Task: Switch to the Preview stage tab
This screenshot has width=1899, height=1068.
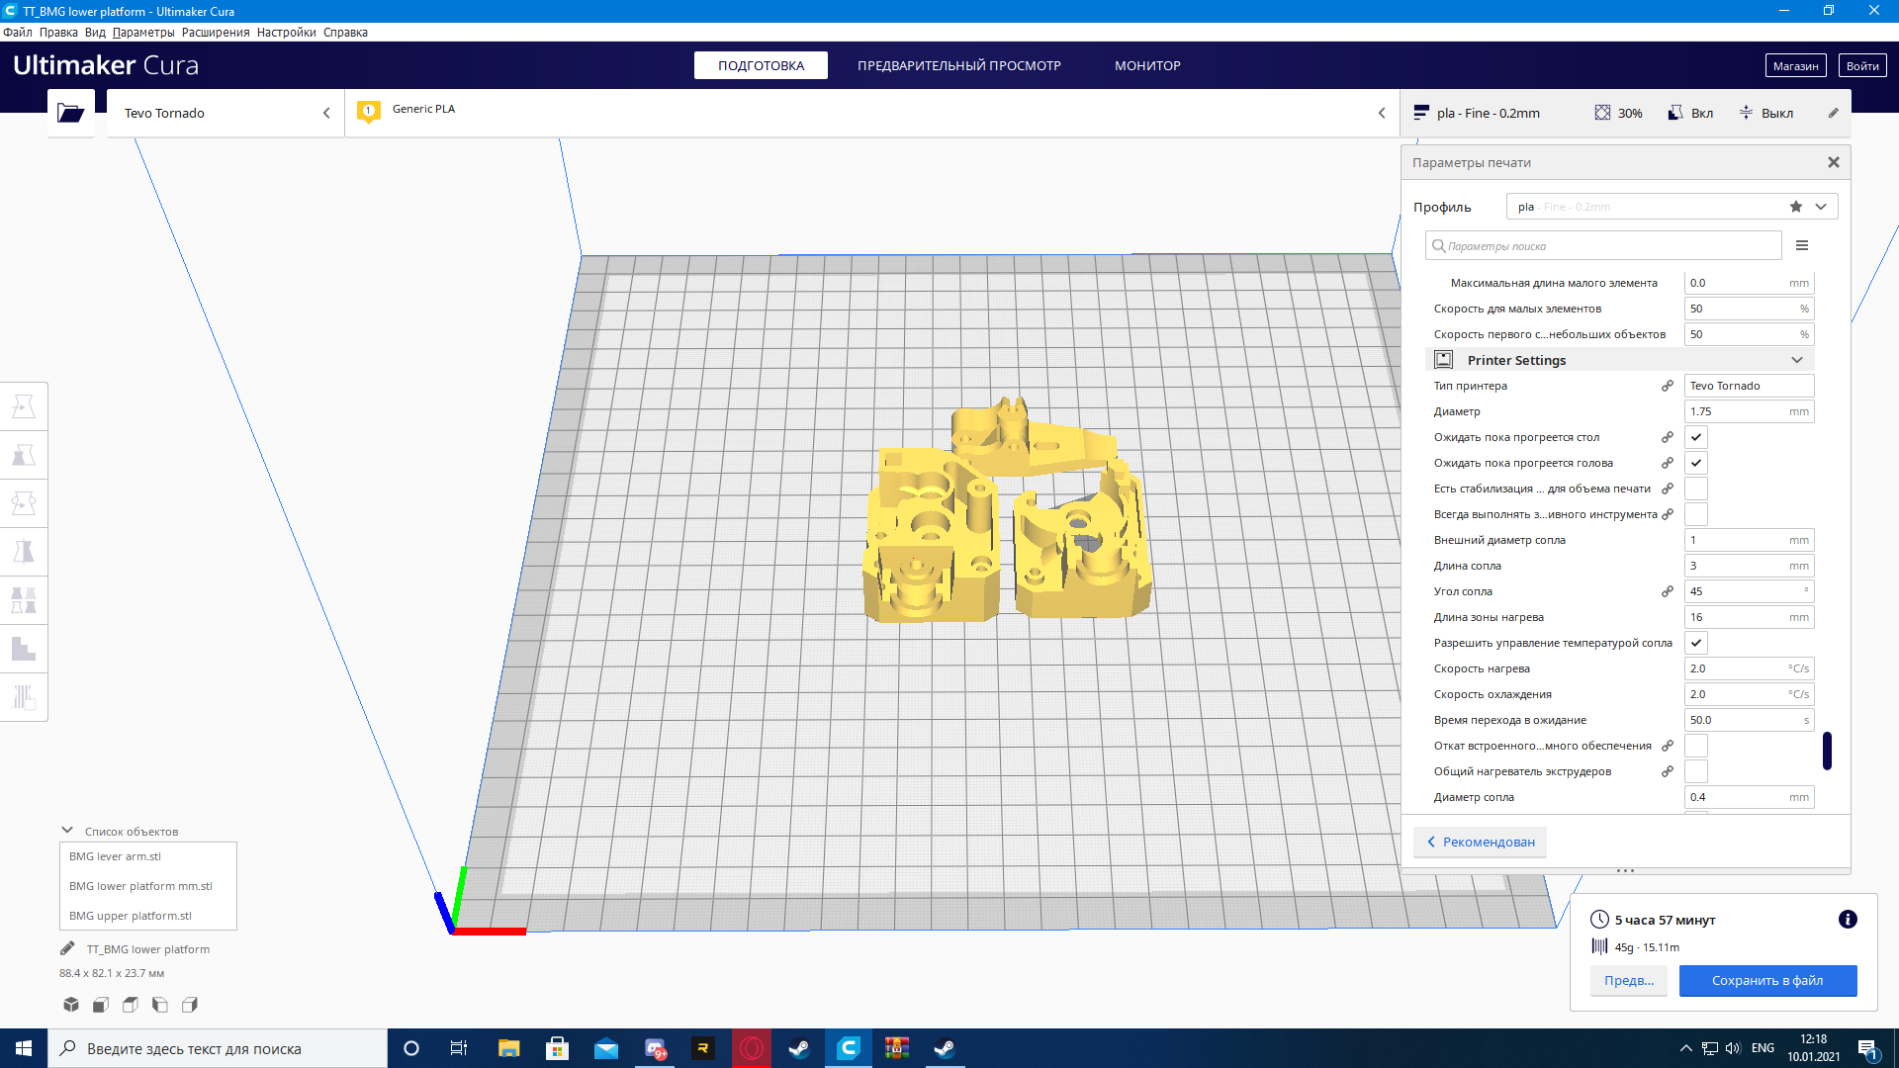Action: tap(958, 65)
